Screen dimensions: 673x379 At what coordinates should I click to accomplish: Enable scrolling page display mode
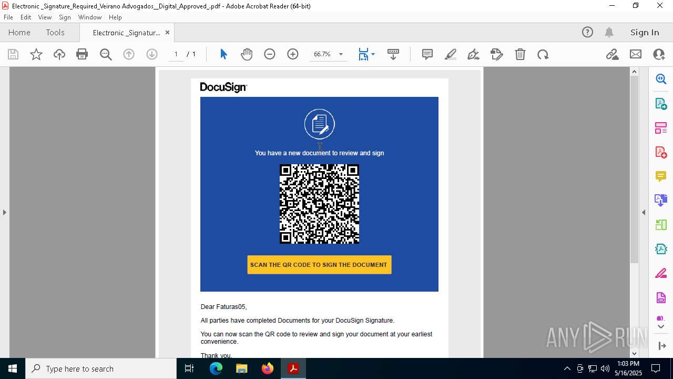point(393,54)
